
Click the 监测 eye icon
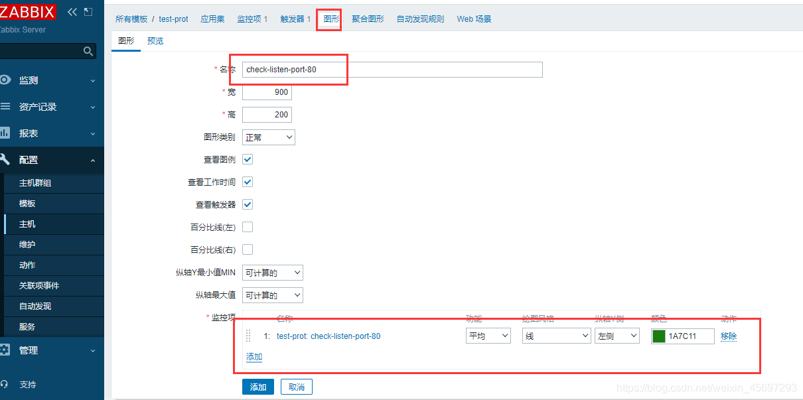click(5, 80)
